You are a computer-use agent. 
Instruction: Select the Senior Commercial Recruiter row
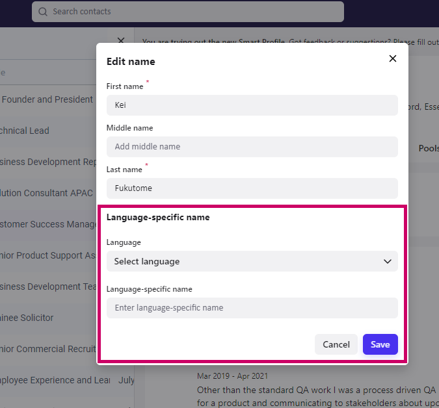point(48,349)
